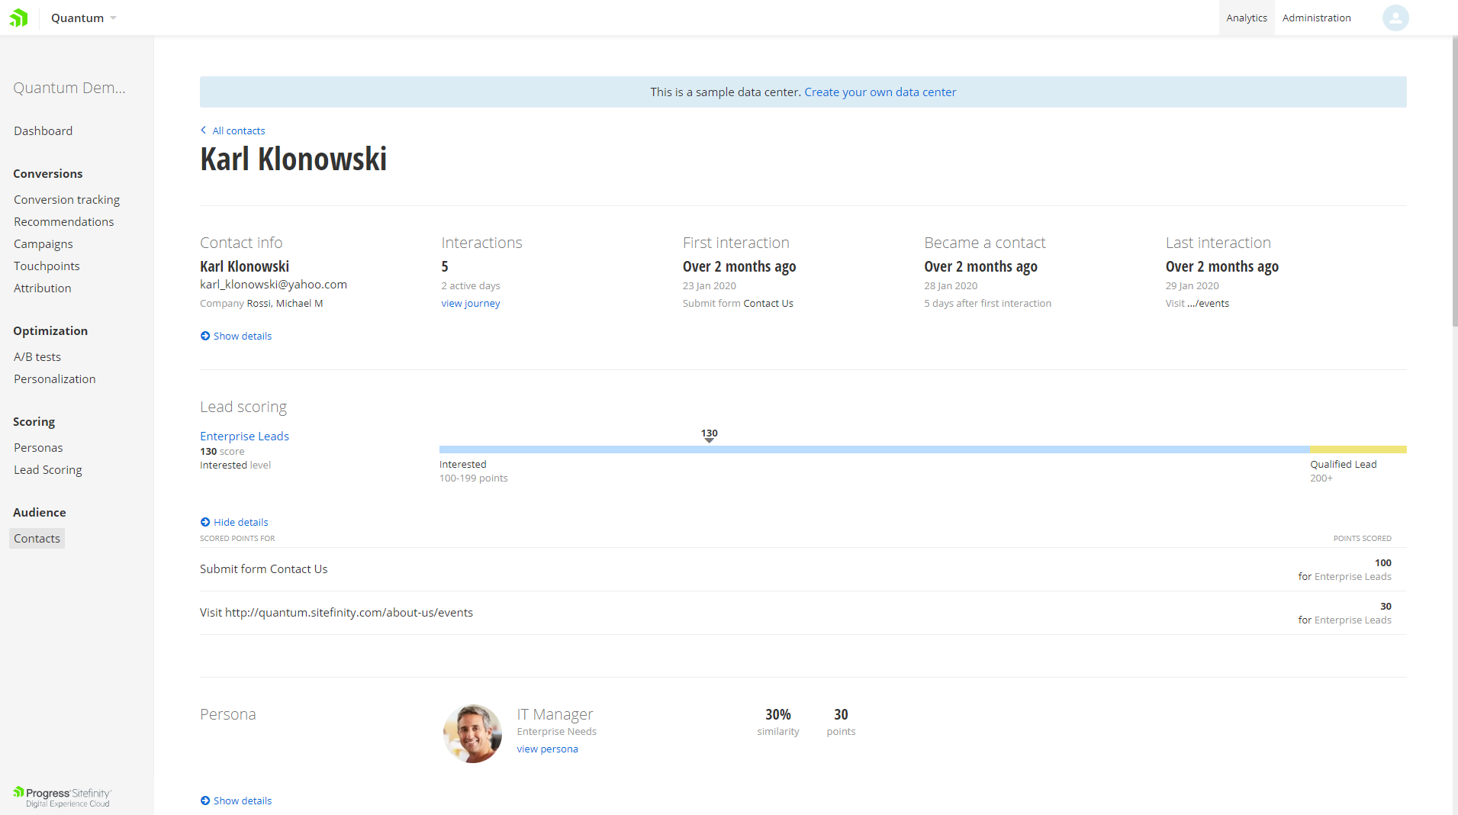Collapse Hide details under Lead scoring

234,522
